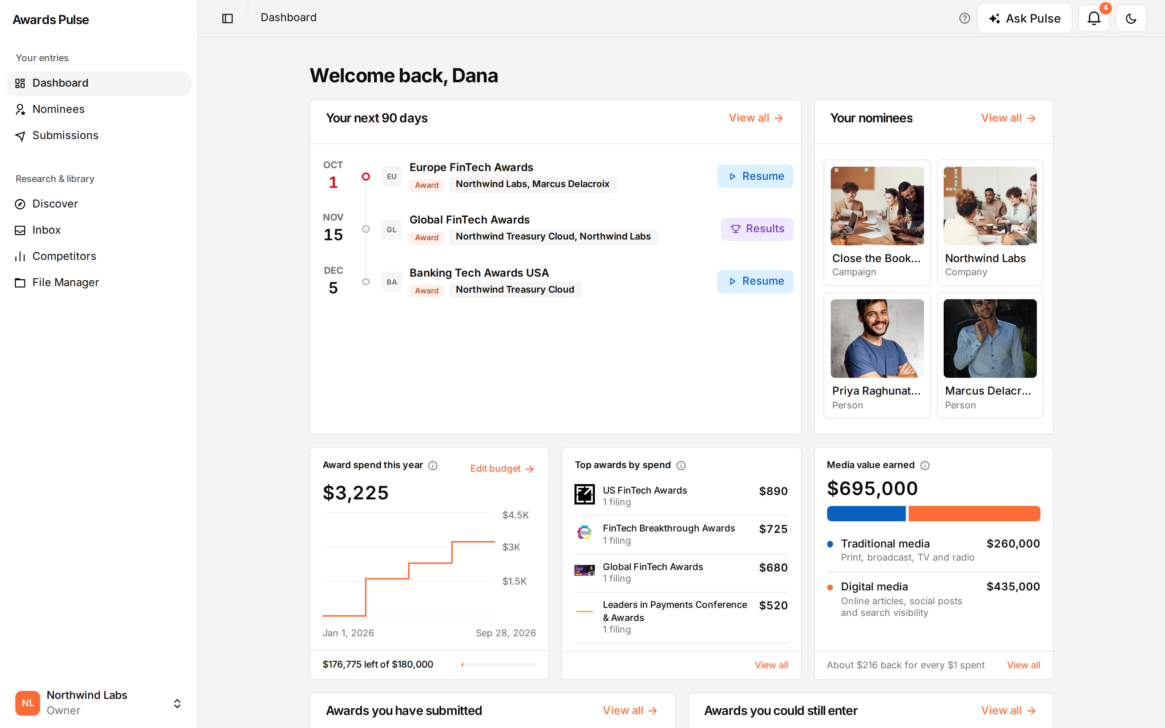The height and width of the screenshot is (728, 1165).
Task: Open Priya Raghunat person card
Action: point(877,355)
